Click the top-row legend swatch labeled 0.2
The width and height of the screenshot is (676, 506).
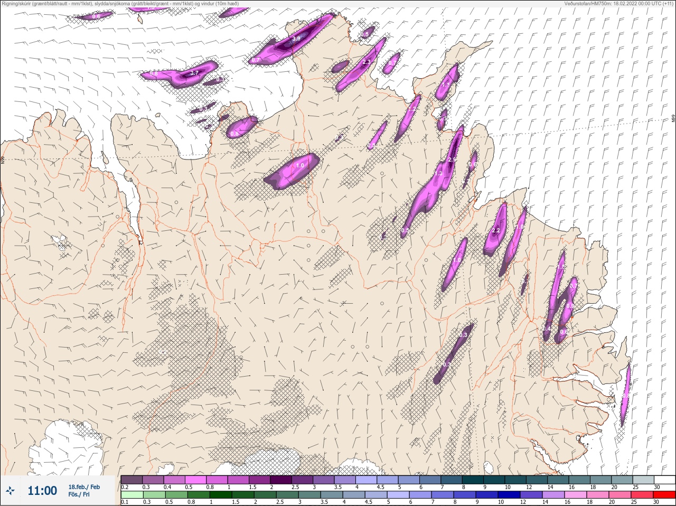click(x=132, y=480)
